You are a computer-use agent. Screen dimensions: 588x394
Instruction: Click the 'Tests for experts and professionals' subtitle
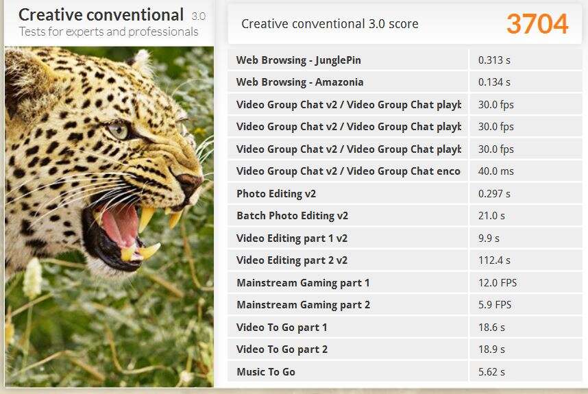click(108, 32)
